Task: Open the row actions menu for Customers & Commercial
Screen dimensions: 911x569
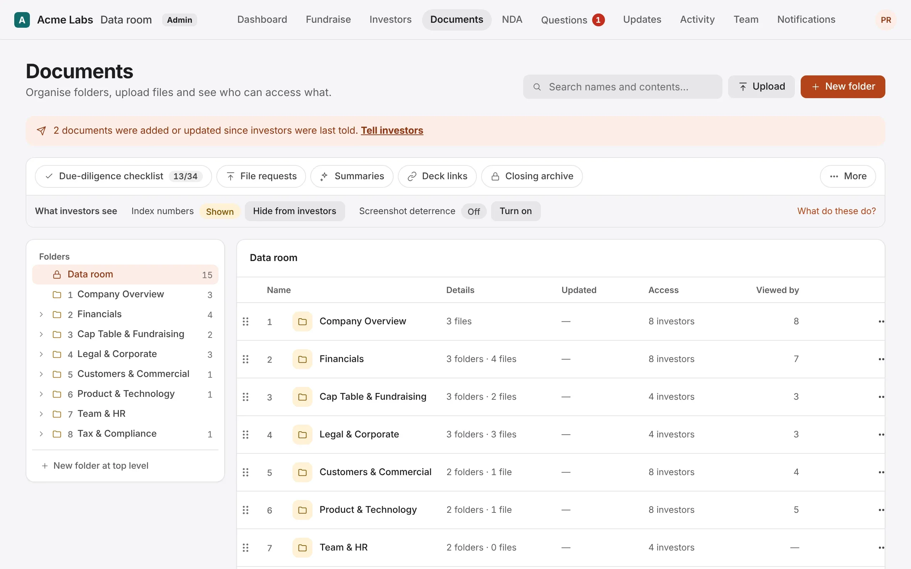Action: point(881,472)
